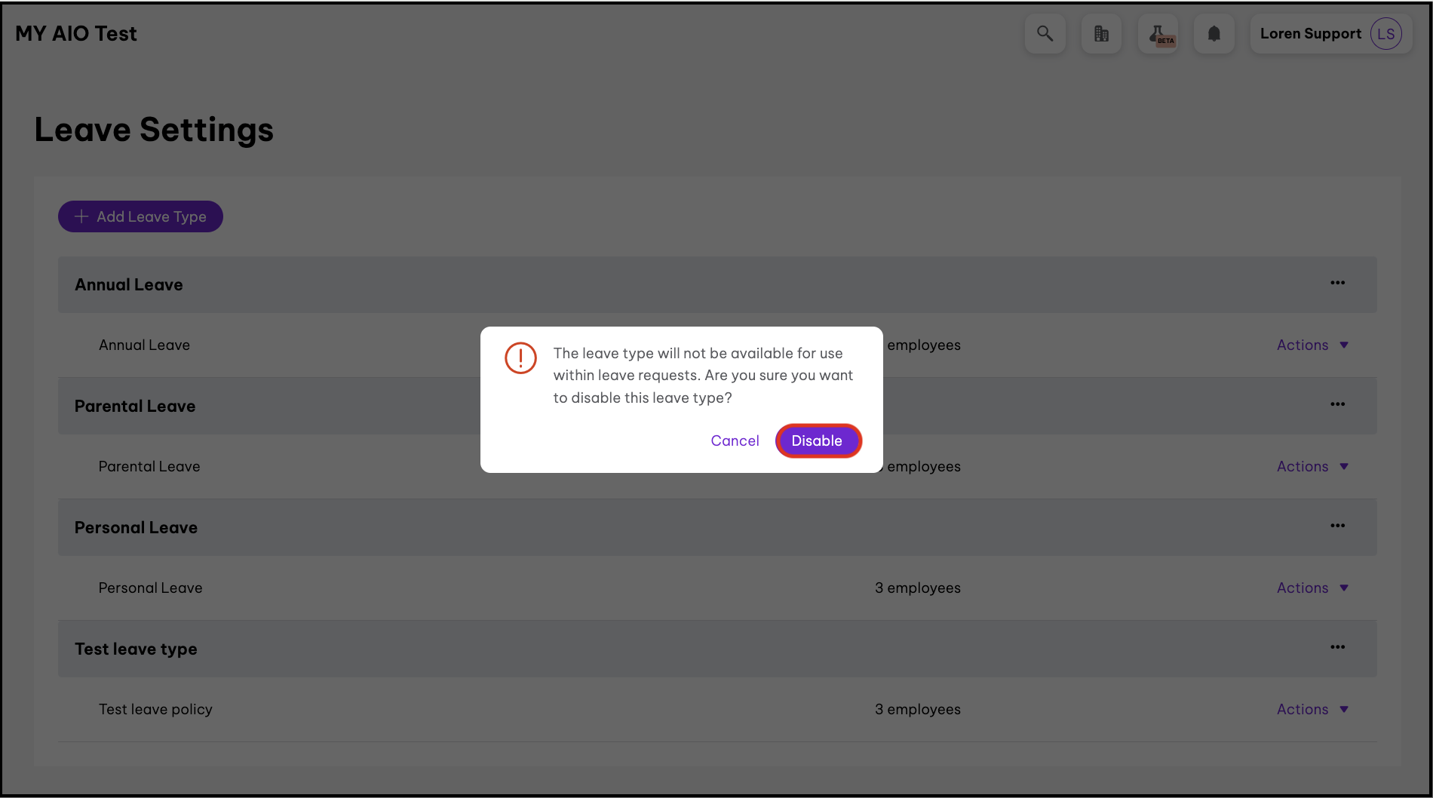The height and width of the screenshot is (798, 1433).
Task: Open Personal Leave three-dot menu
Action: click(1337, 526)
